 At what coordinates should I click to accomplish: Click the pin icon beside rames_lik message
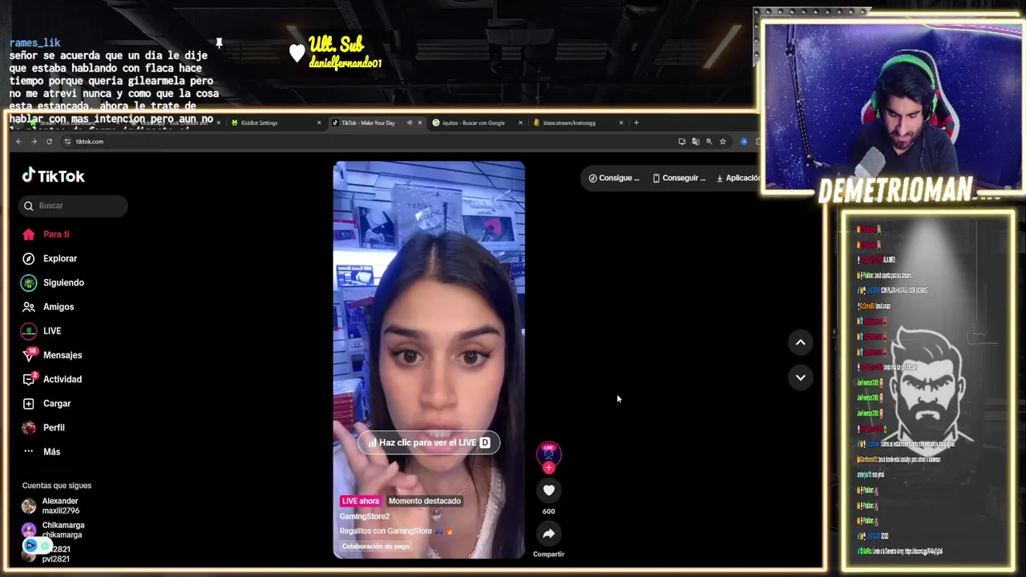coord(218,42)
